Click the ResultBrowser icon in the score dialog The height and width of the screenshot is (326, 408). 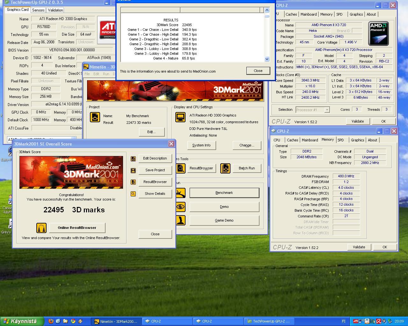pyautogui.click(x=133, y=182)
